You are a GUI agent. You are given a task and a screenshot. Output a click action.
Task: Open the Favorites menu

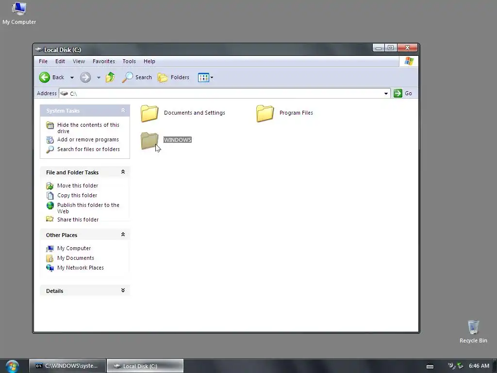click(104, 61)
